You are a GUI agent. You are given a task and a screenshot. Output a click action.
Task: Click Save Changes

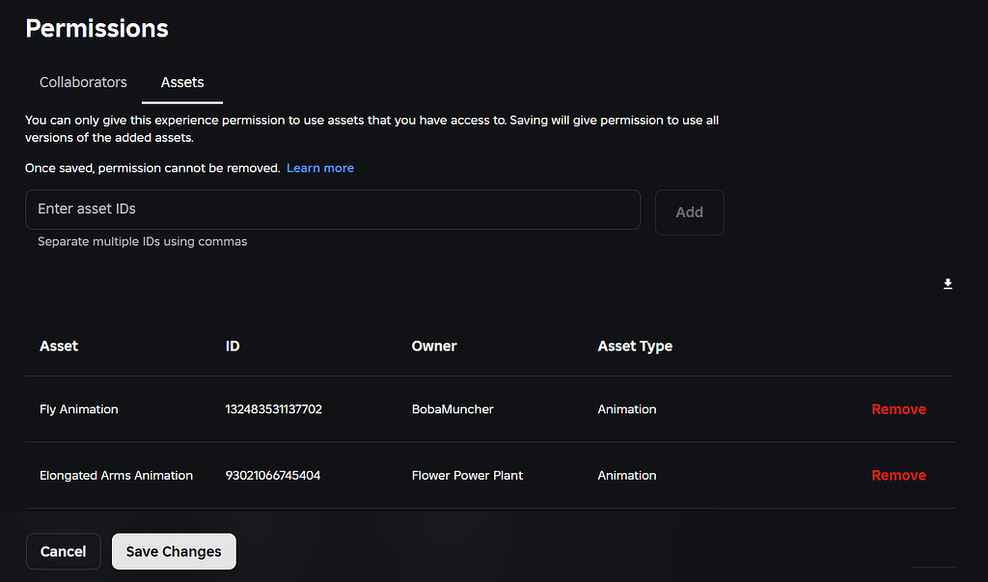click(174, 551)
